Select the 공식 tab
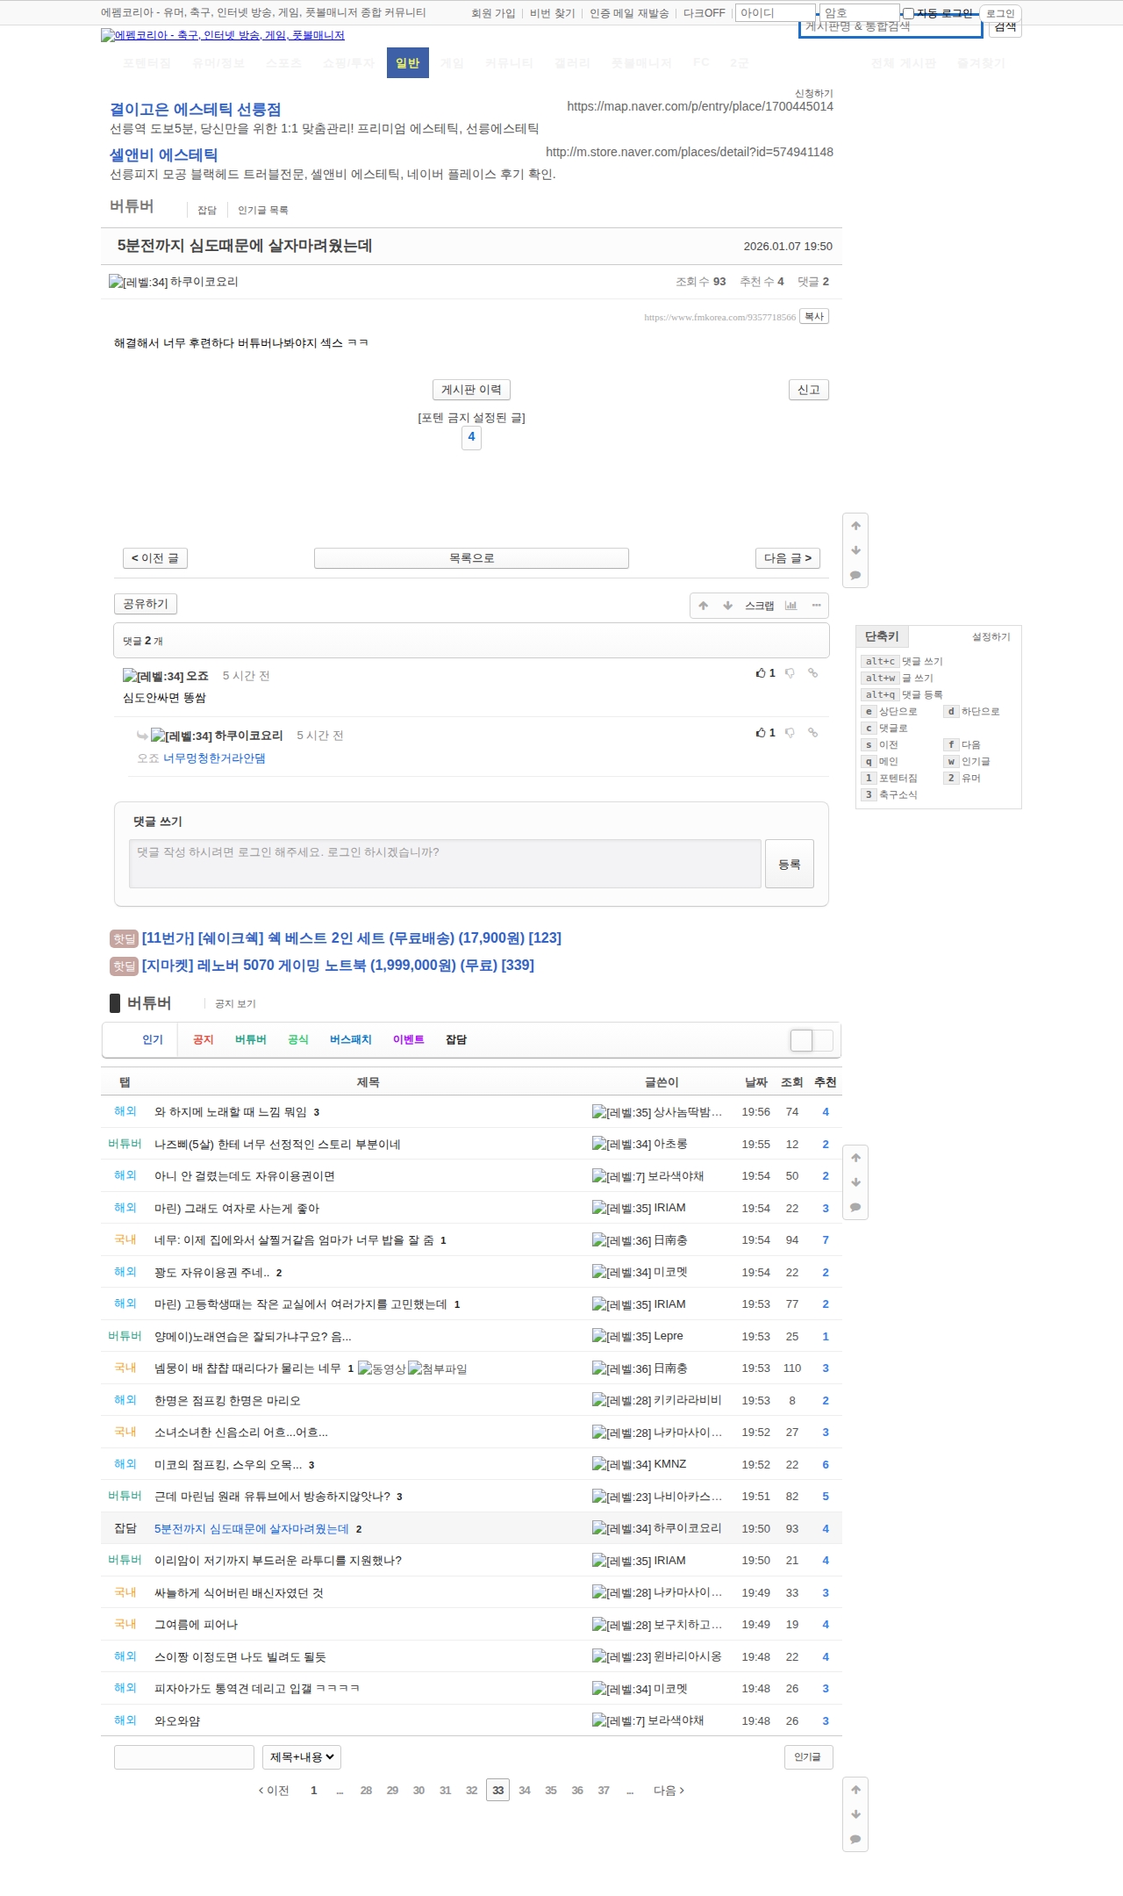Viewport: 1123px width, 1896px height. (298, 1040)
